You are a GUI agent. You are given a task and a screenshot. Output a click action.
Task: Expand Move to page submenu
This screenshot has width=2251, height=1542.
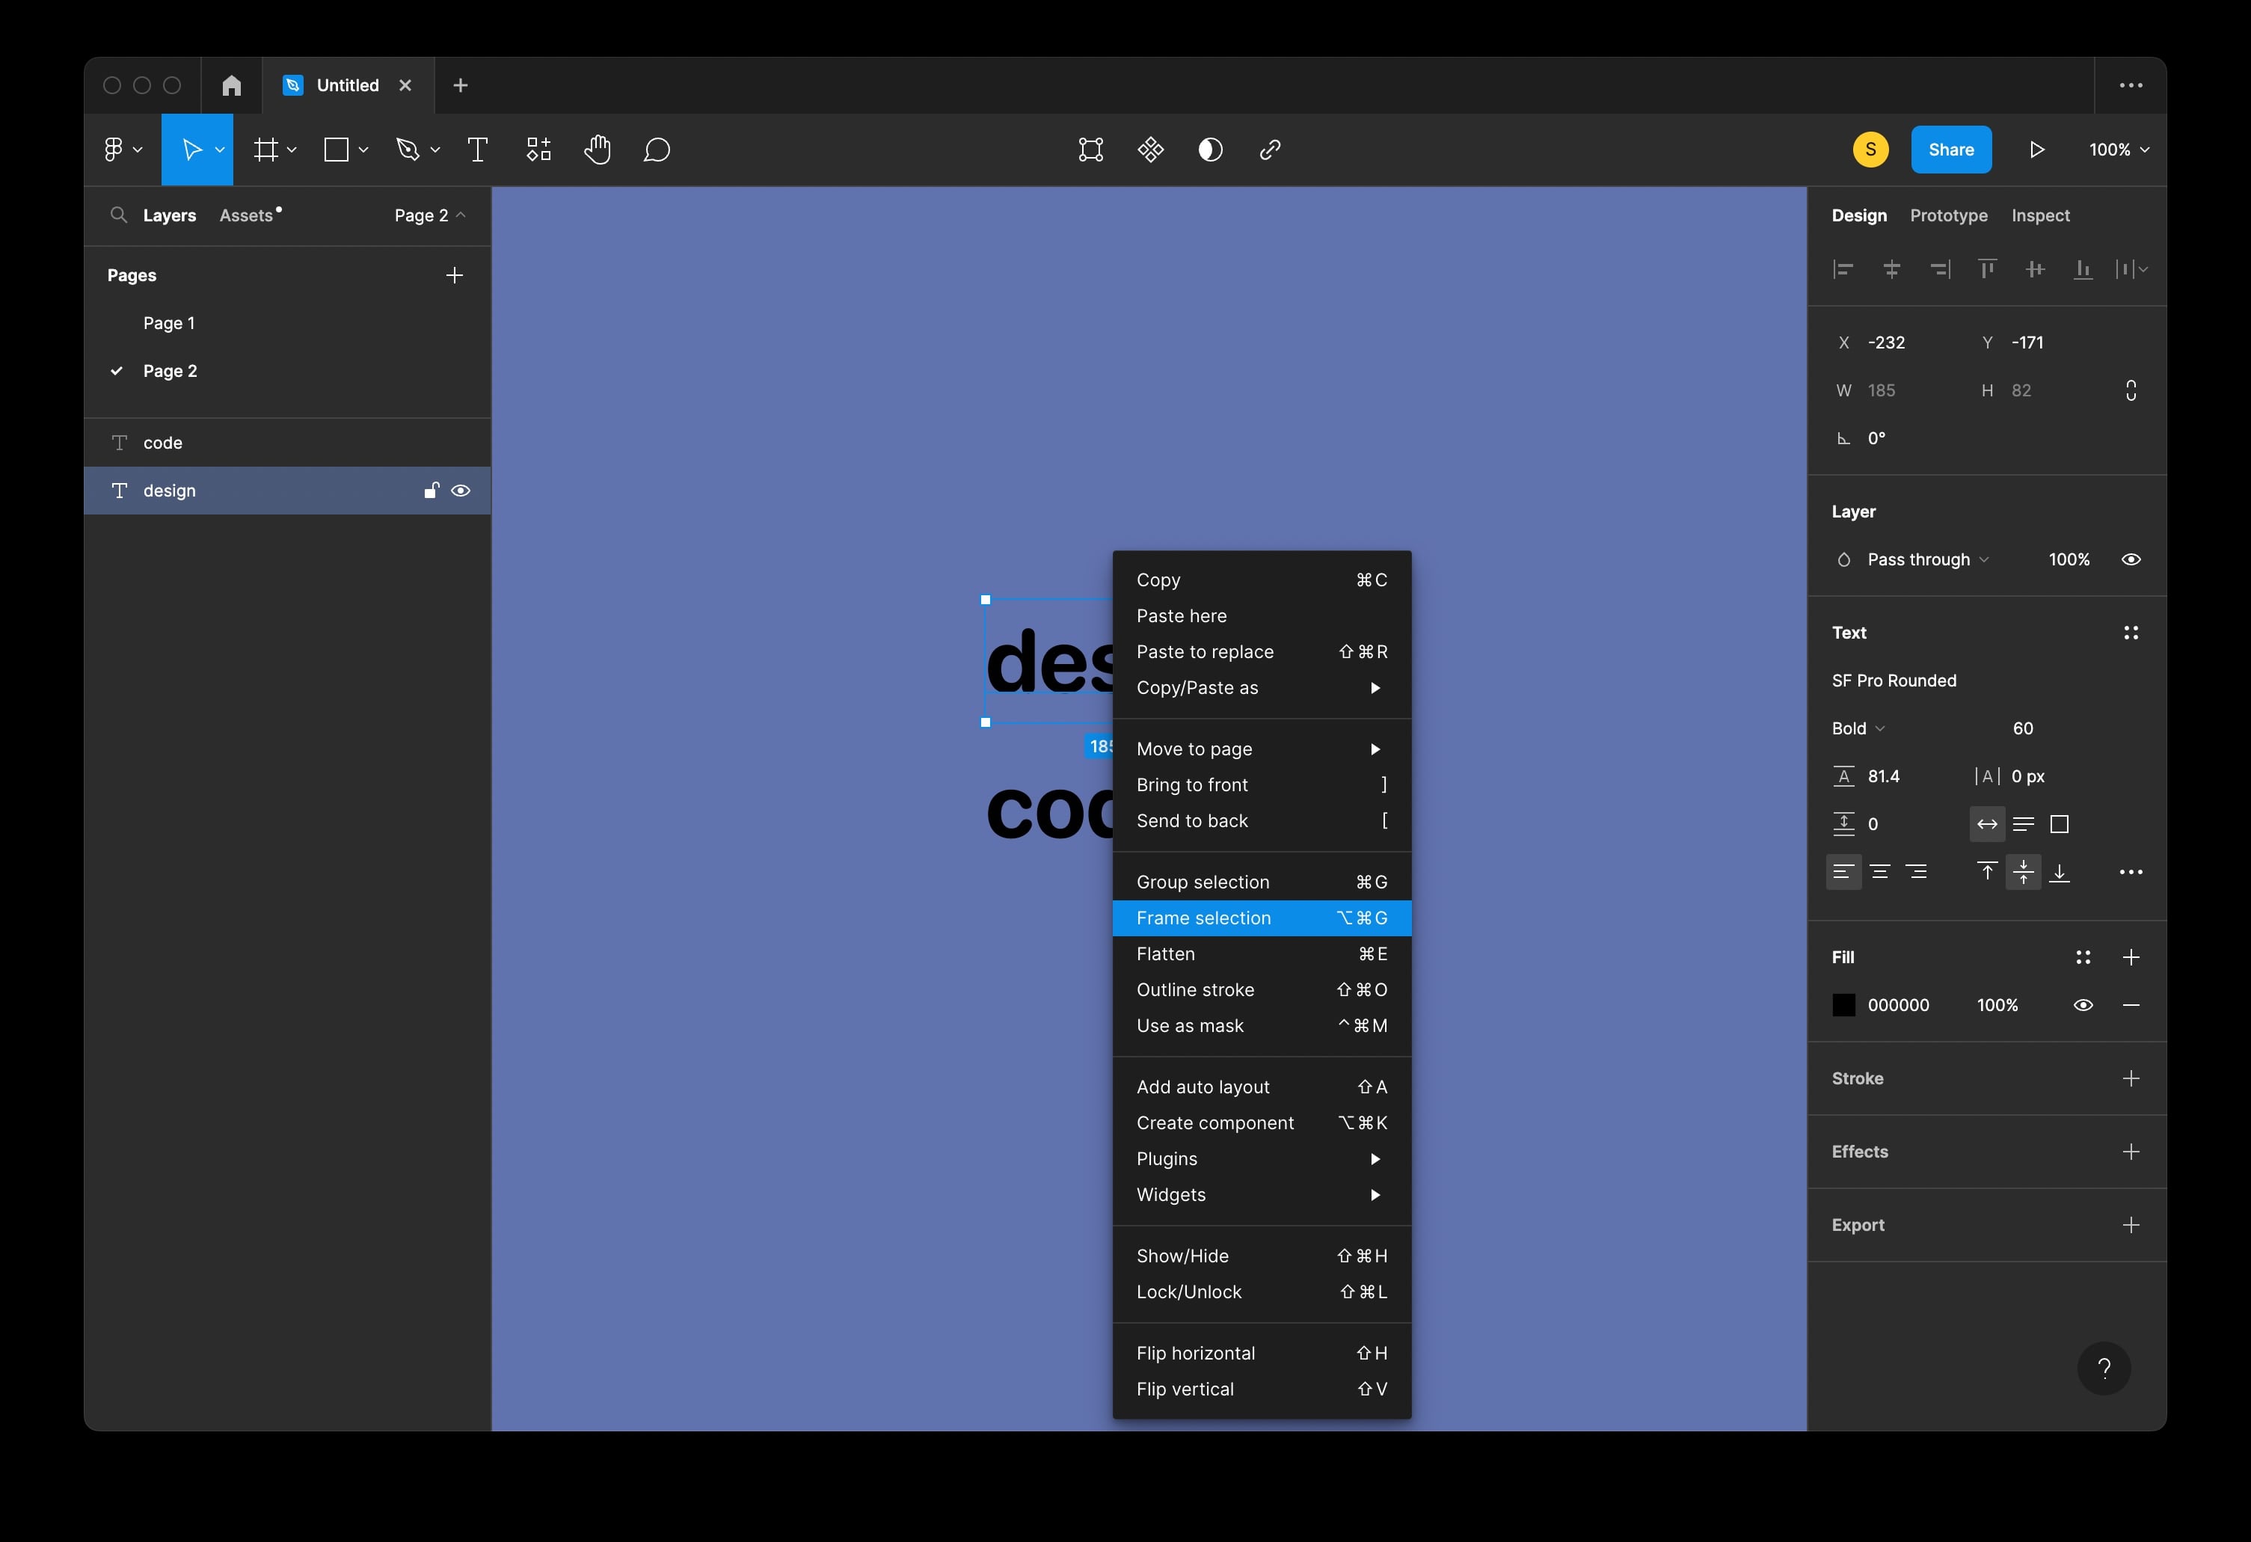pos(1379,747)
